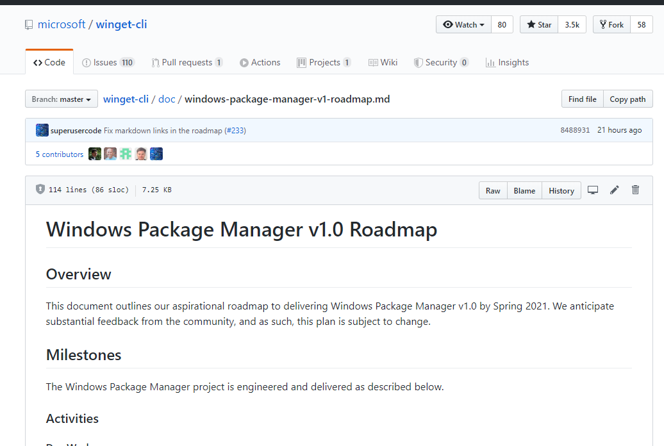Open the green pixel-pattern contributor avatar
This screenshot has height=446, width=664.
[126, 154]
